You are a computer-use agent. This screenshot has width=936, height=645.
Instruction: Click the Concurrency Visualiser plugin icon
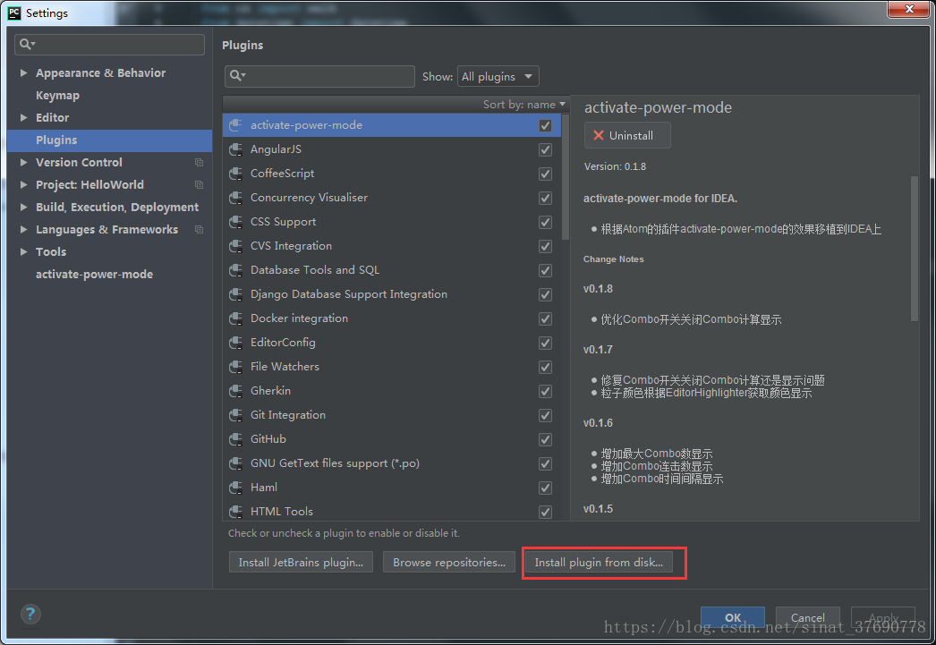[x=235, y=198]
